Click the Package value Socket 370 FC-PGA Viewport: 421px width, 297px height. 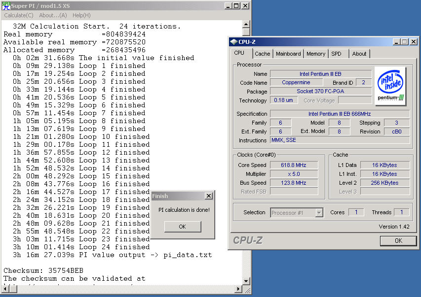pos(321,91)
